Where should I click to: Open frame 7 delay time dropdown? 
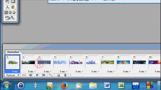(x=111, y=71)
